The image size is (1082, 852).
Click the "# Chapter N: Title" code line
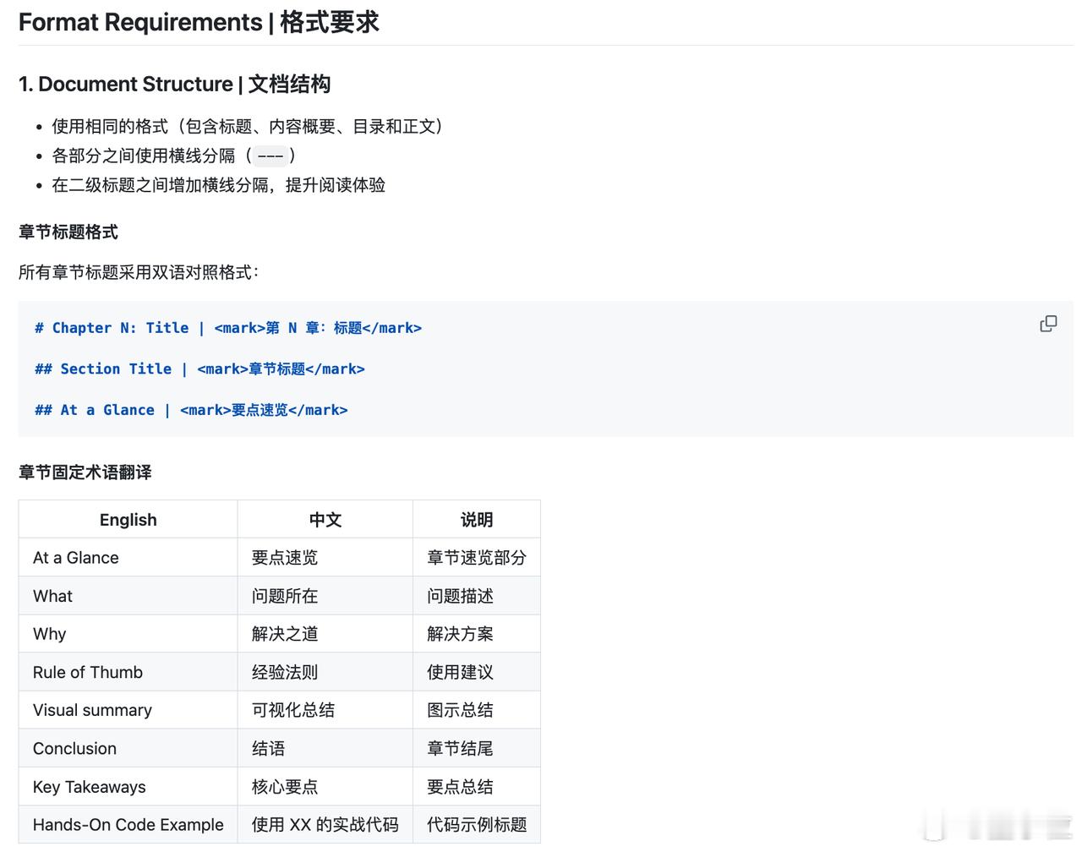pos(228,328)
